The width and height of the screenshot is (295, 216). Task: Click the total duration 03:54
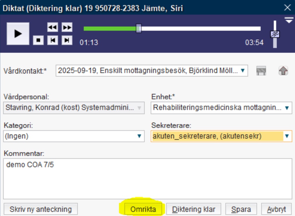254,42
